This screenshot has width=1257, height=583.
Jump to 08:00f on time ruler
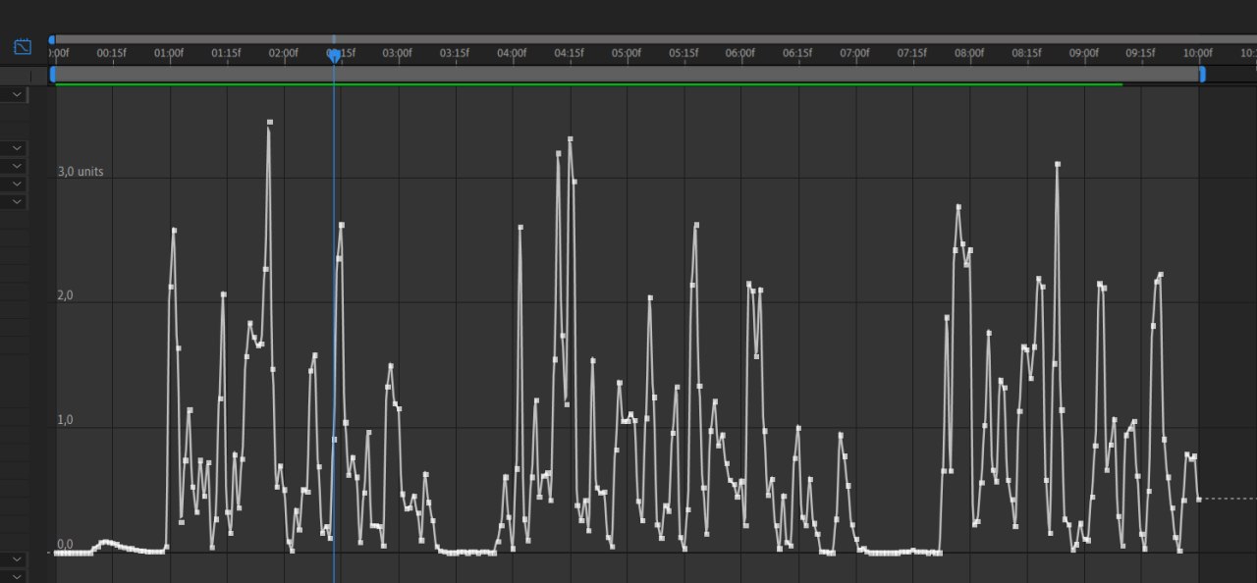point(969,53)
